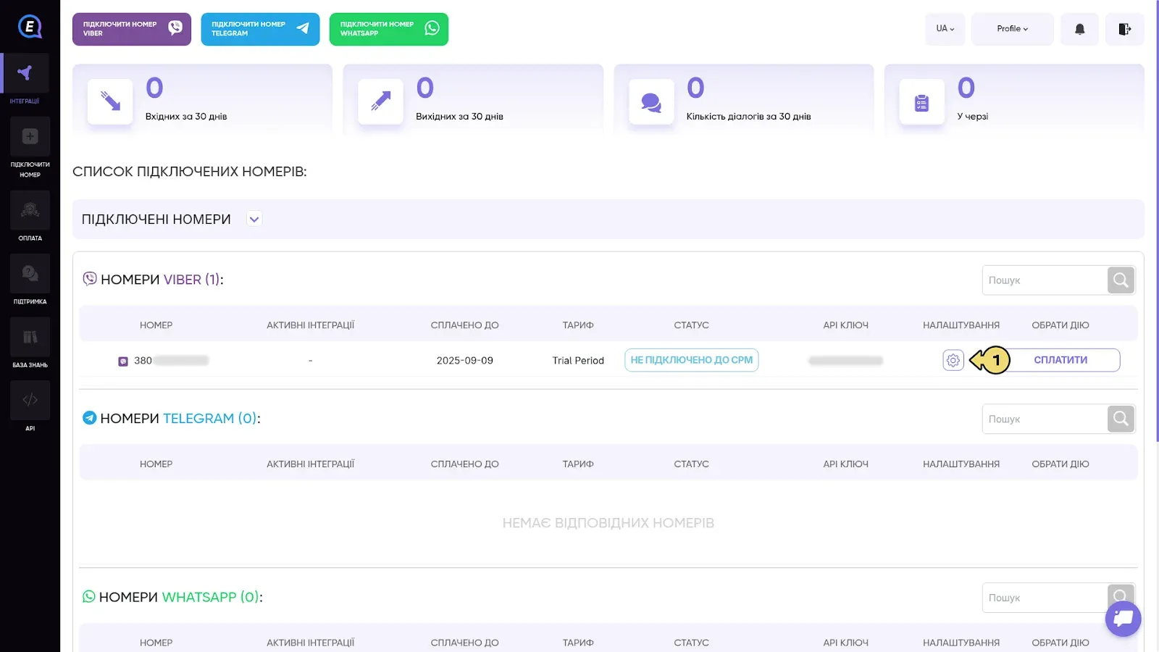Click the Не підключено до CPM status badge
Image resolution: width=1159 pixels, height=652 pixels.
click(x=692, y=360)
